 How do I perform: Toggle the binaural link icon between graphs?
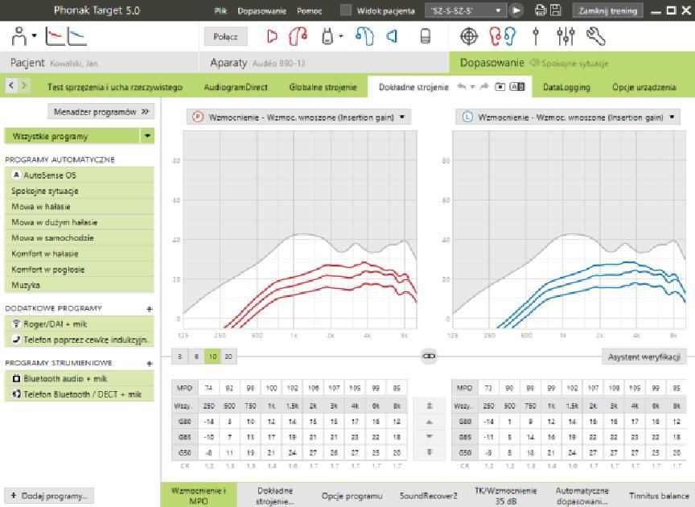click(429, 357)
